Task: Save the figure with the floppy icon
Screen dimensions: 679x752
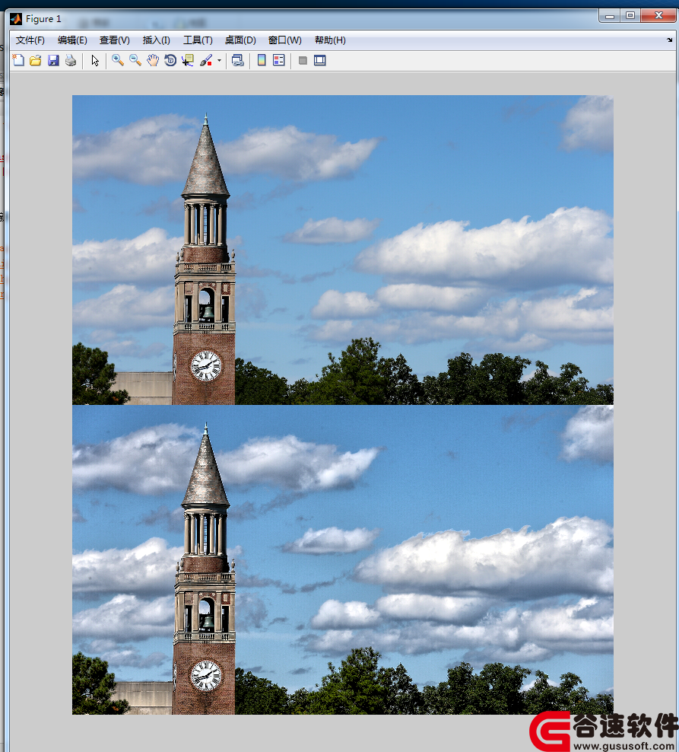Action: click(53, 60)
